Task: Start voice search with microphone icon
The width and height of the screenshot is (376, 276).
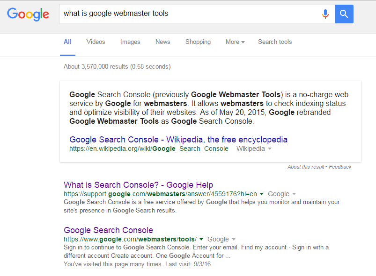Action: pos(325,14)
